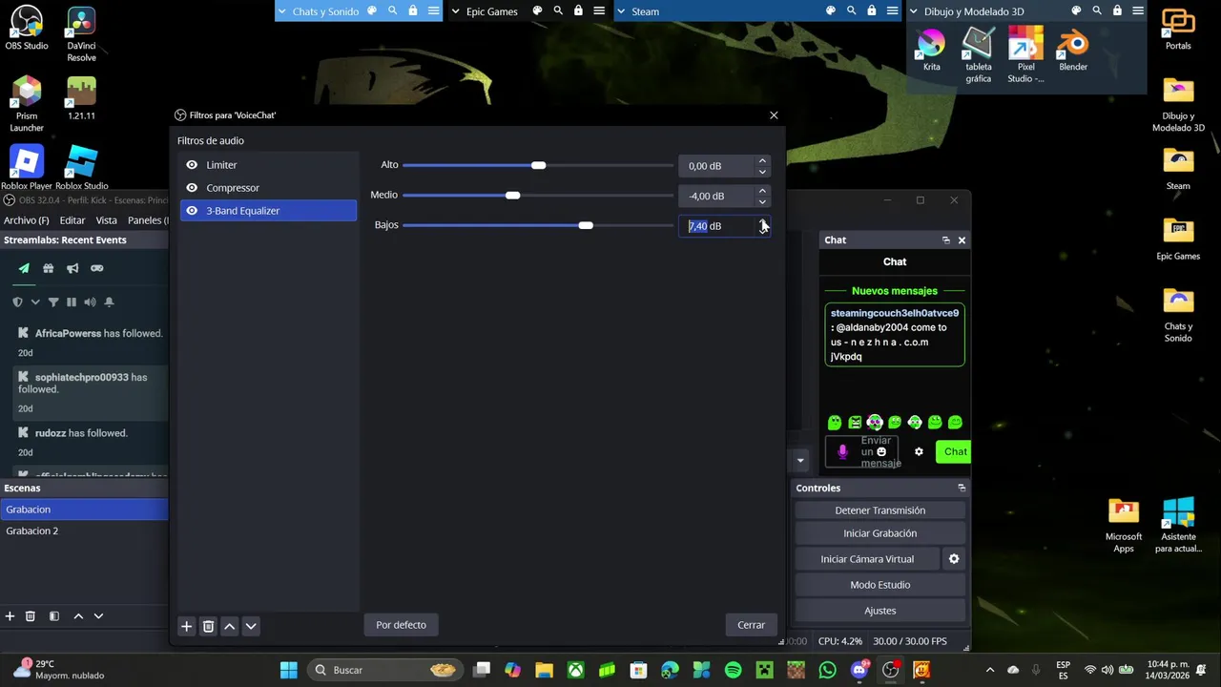
Task: Decrease Alto dB value with down arrow
Action: pos(762,171)
